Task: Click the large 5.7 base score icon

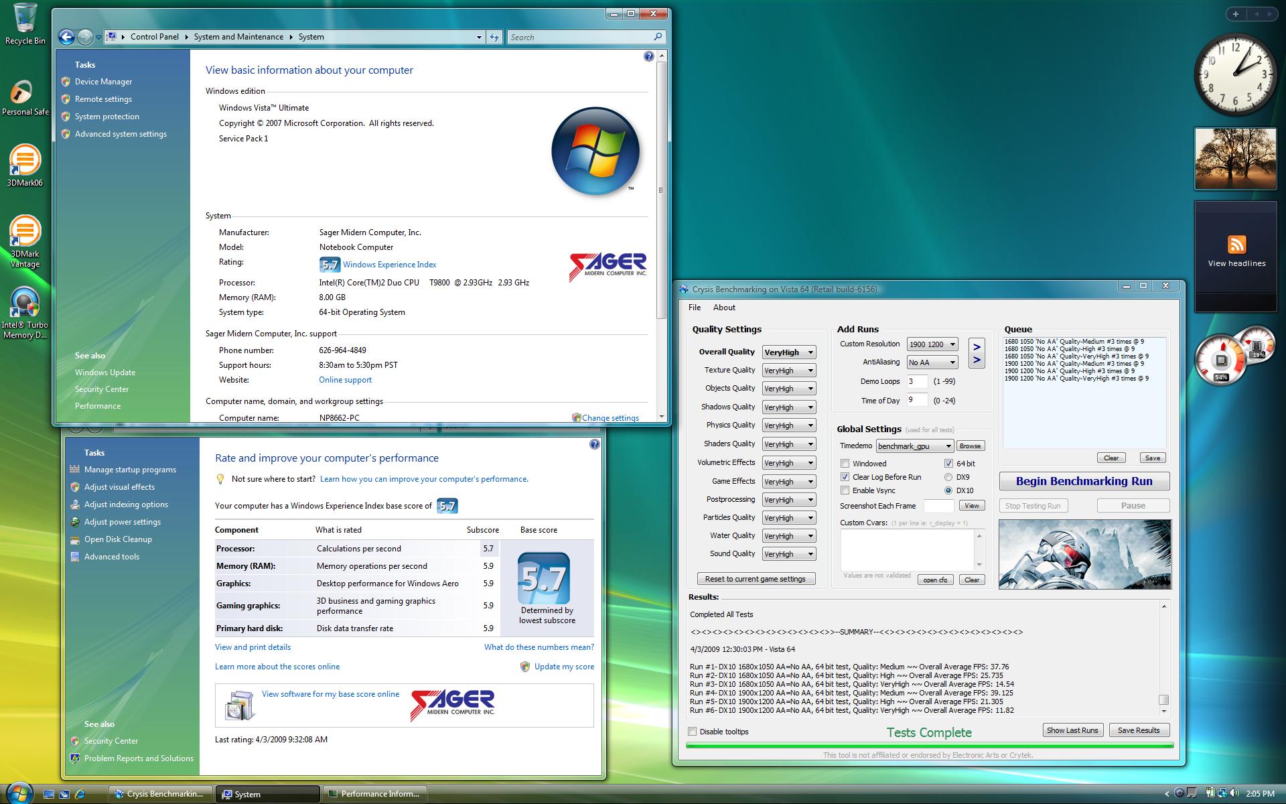Action: coord(543,578)
